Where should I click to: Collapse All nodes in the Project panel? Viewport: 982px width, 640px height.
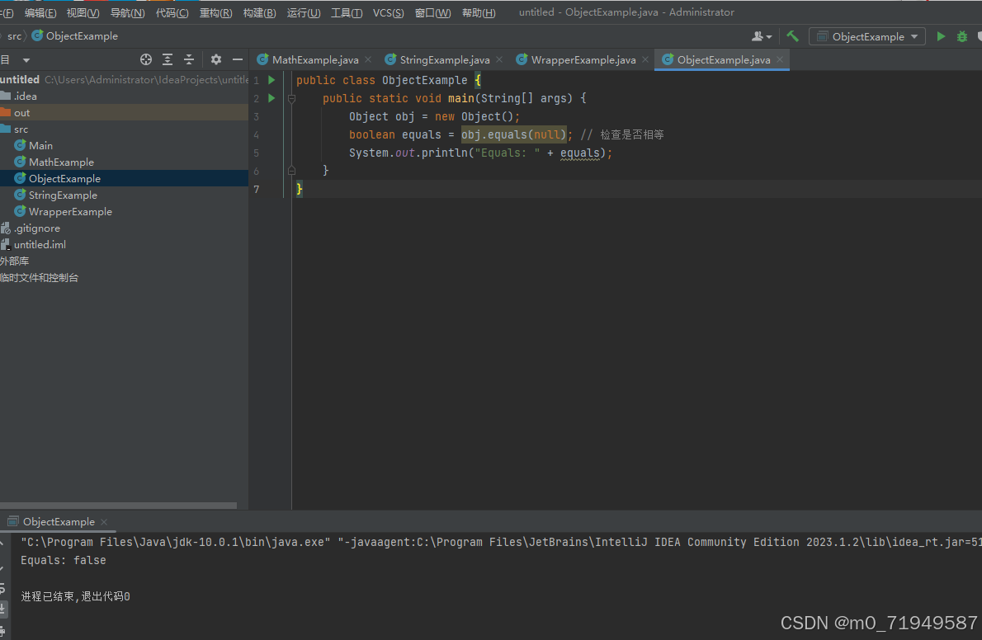pos(188,59)
